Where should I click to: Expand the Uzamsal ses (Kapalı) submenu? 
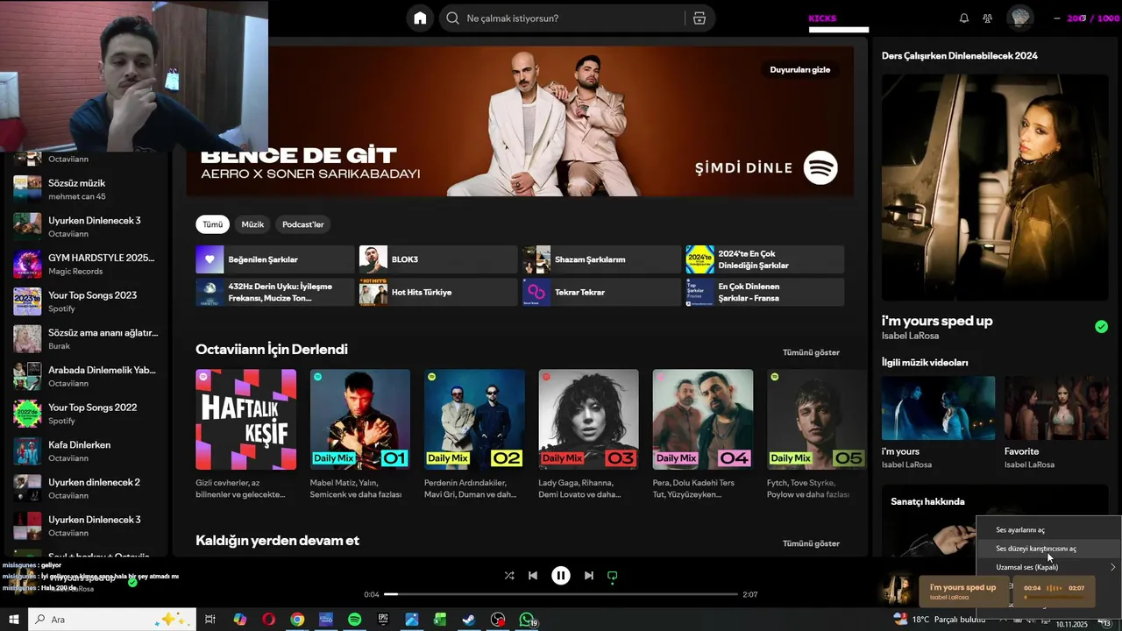coord(1049,567)
